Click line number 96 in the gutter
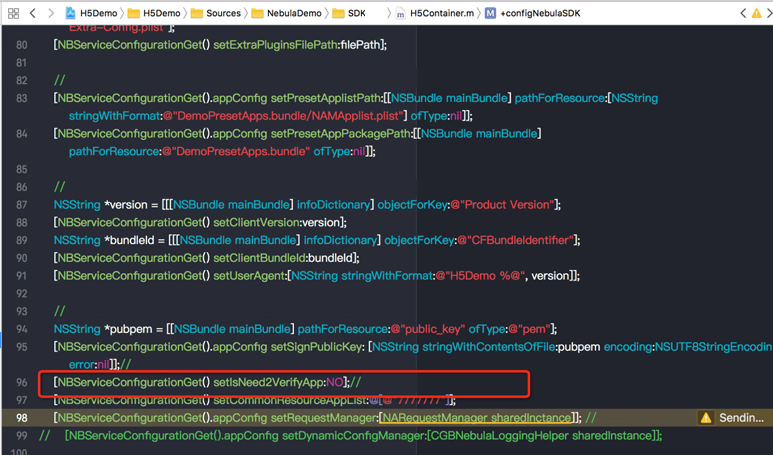Screen dimensions: 773x455 click(22, 383)
